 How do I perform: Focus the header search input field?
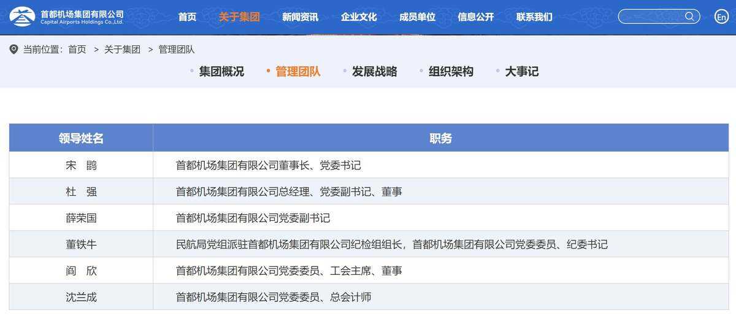pyautogui.click(x=659, y=17)
